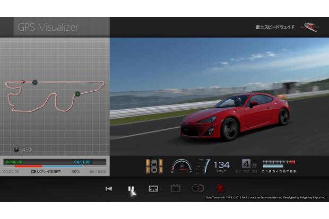Click the skip-to-start playback button

tap(109, 189)
